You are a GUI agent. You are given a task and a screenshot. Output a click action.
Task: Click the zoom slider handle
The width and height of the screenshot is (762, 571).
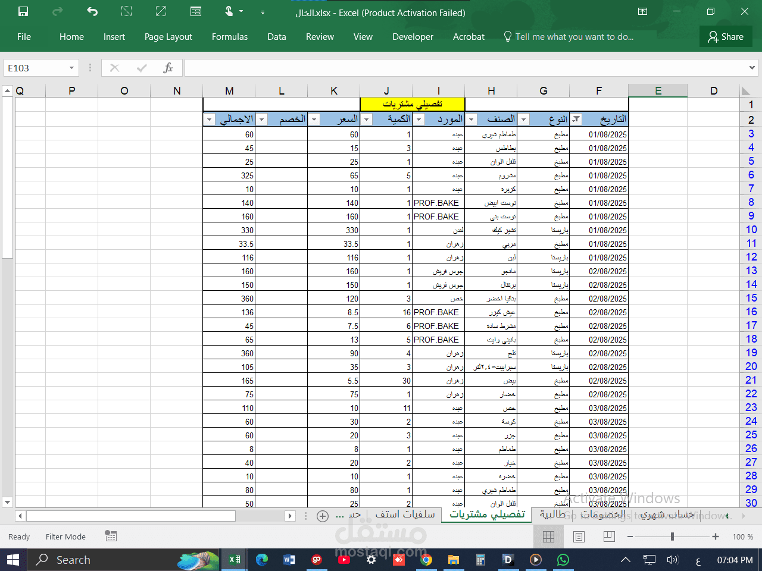672,537
